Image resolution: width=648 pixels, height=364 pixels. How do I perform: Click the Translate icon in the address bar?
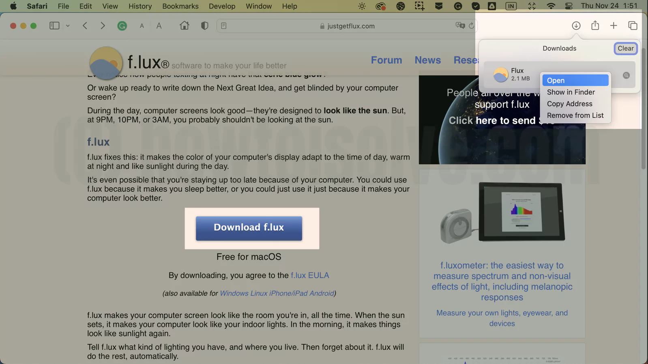point(460,26)
